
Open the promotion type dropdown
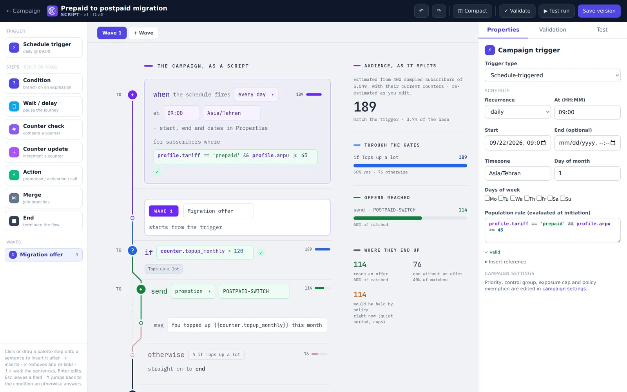193,291
